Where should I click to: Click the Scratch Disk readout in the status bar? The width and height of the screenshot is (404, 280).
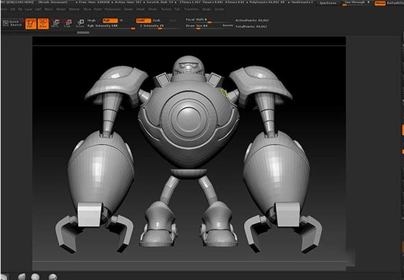point(160,3)
